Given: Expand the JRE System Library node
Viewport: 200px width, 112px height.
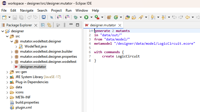Looking at the screenshot, I should click(7, 77).
